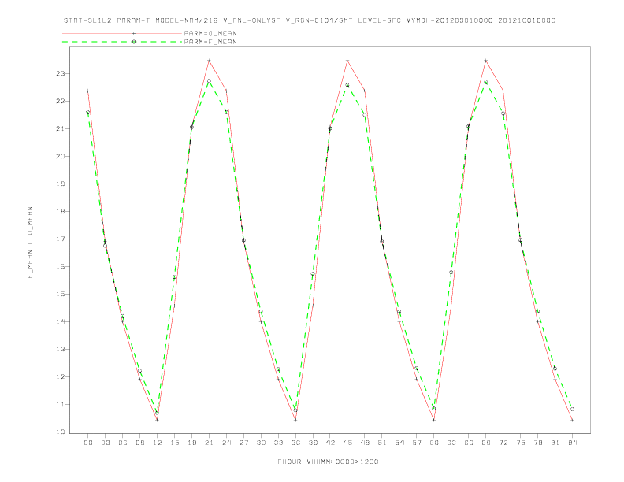
Task: Choose x-axis tick 45
Action: point(347,443)
